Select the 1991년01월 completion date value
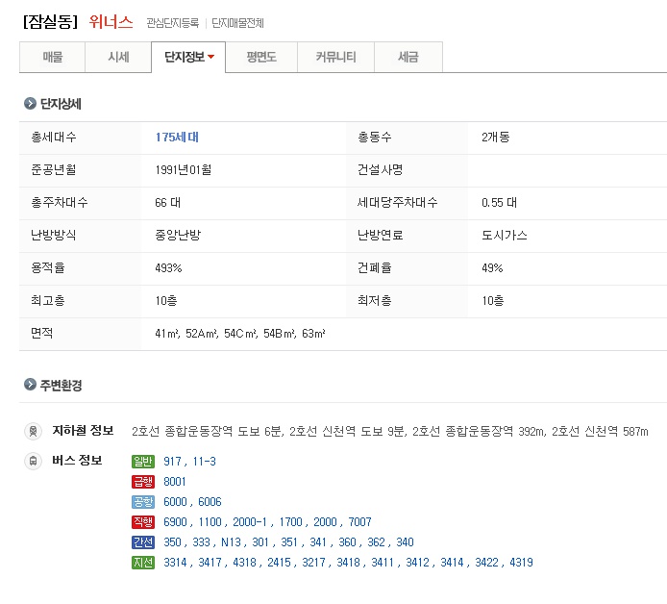667x604 pixels. 184,170
